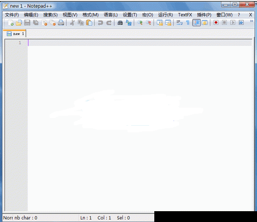Start macro recording with red dot button
This screenshot has height=222, width=257.
click(216, 23)
